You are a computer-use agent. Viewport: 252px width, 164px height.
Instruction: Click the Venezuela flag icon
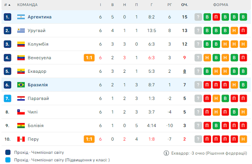coord(21,58)
